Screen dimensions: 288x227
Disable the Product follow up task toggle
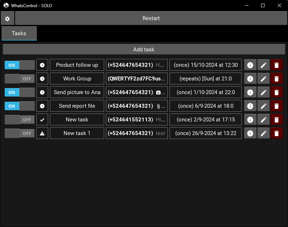pyautogui.click(x=20, y=65)
